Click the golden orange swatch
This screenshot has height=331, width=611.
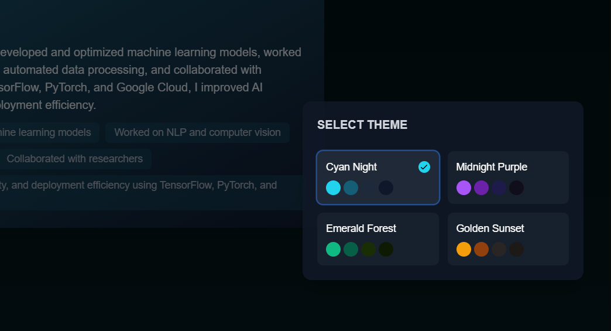click(464, 249)
